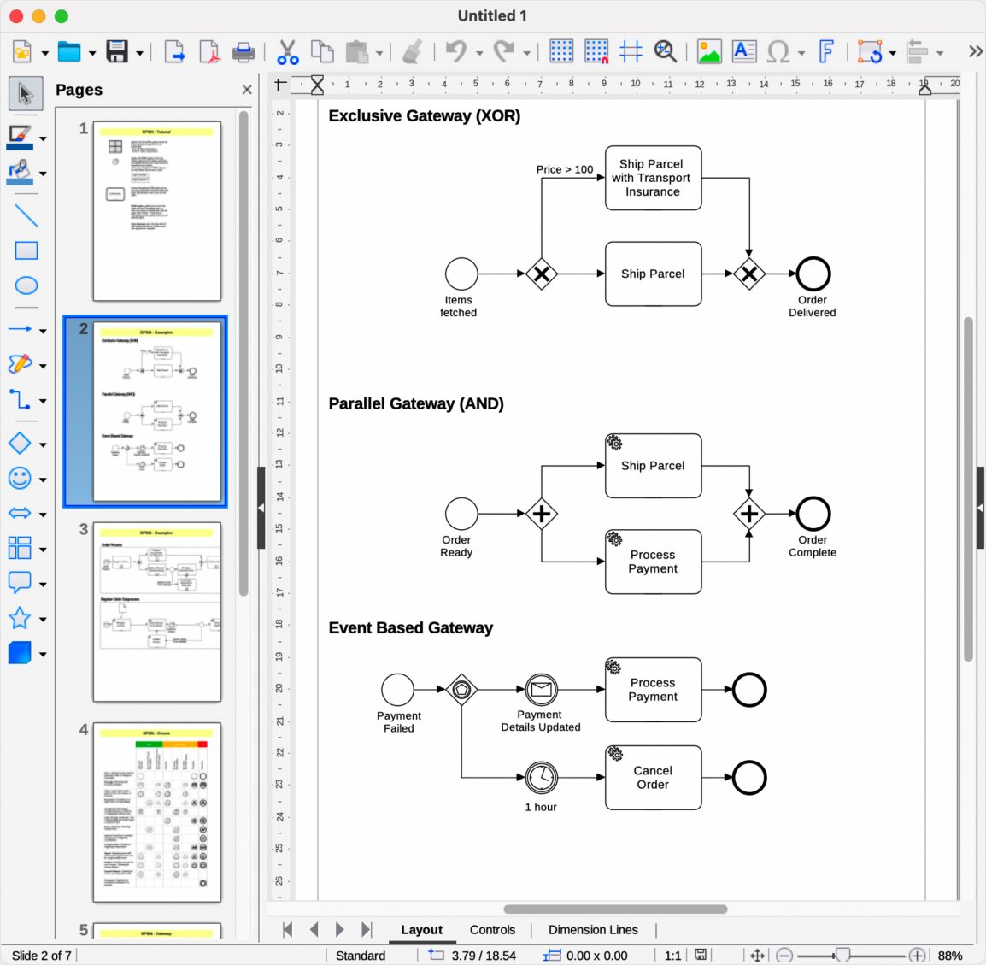
Task: Open Special Character dropdown arrow
Action: coord(801,54)
